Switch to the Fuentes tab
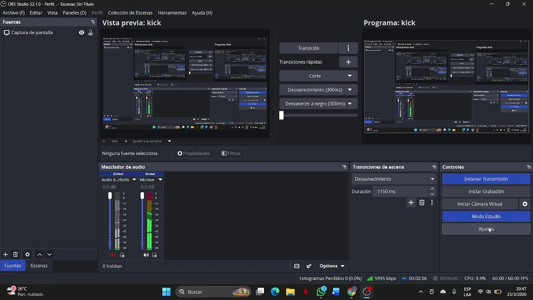 pyautogui.click(x=13, y=266)
